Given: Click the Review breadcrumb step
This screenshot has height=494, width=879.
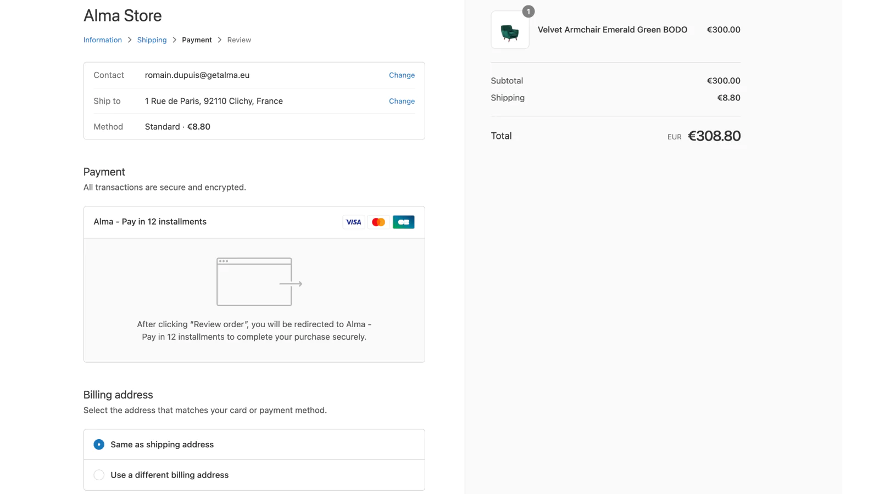Looking at the screenshot, I should pyautogui.click(x=239, y=40).
